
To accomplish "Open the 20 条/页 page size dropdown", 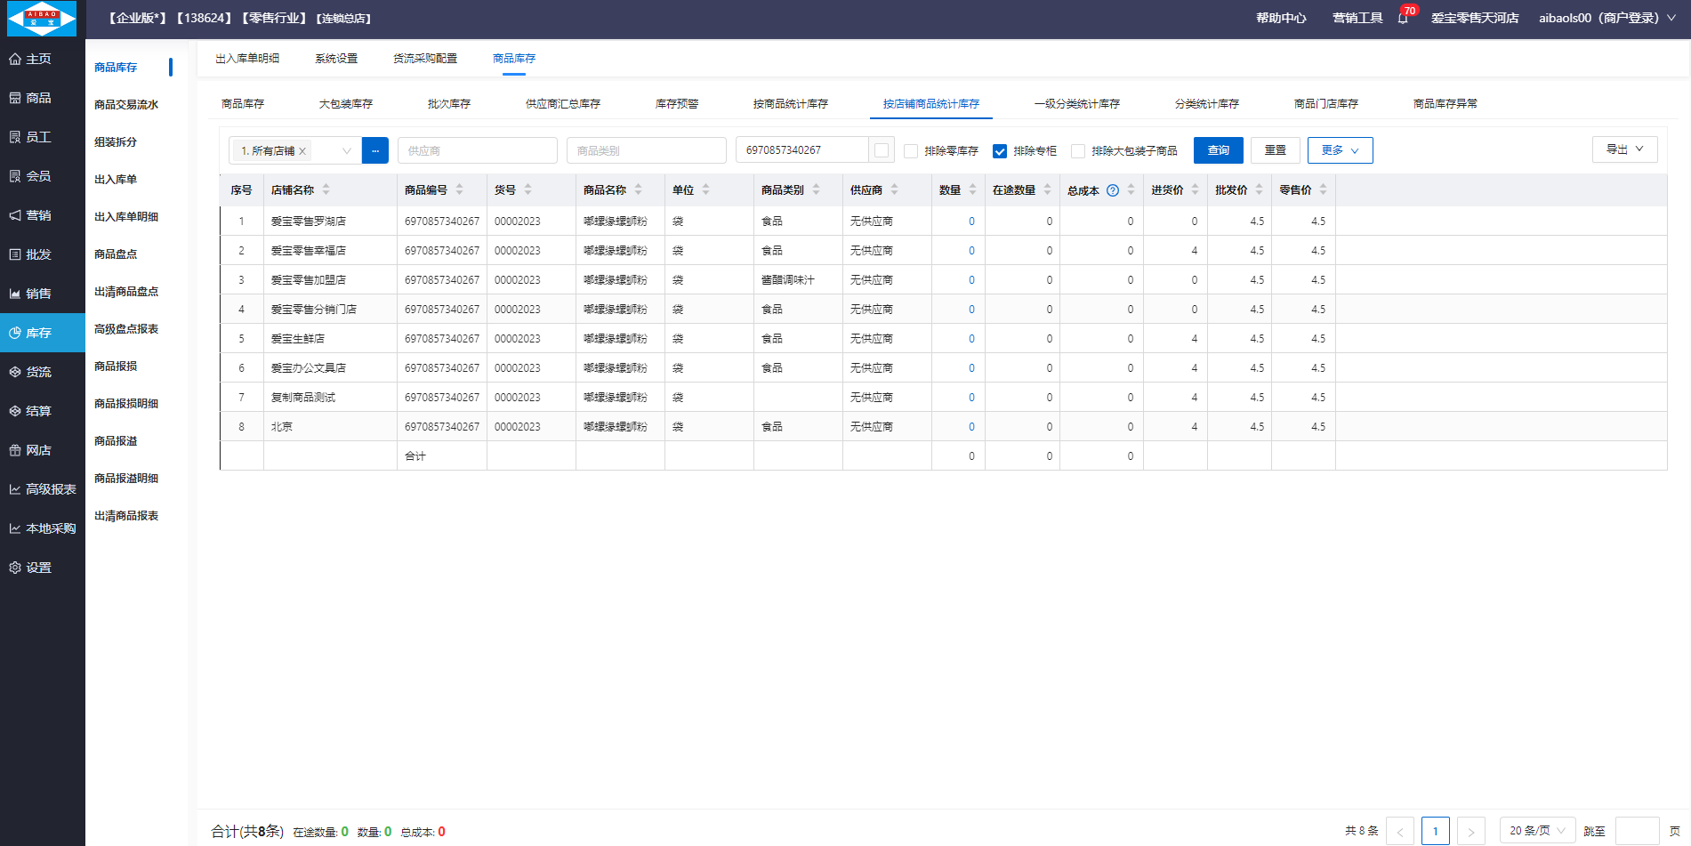I will (x=1536, y=831).
